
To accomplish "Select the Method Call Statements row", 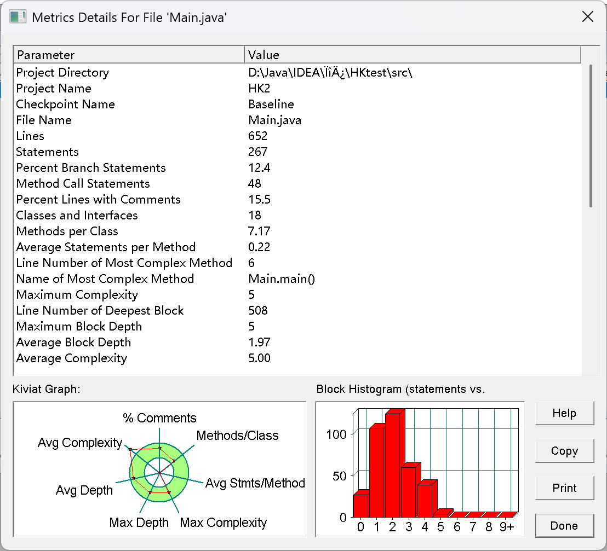I will [297, 183].
